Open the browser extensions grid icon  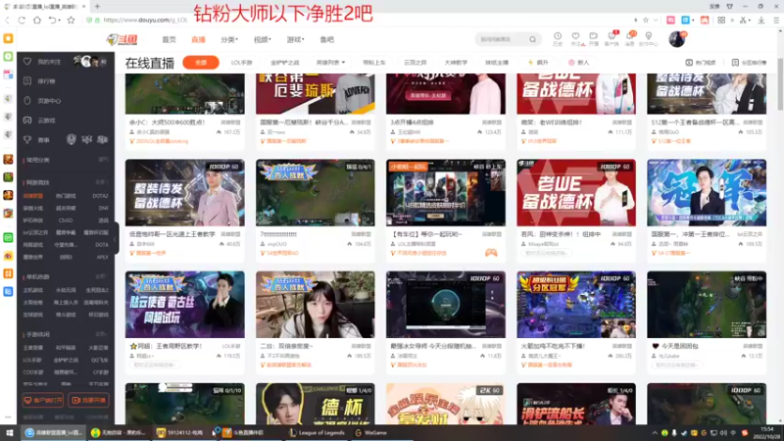pos(721,20)
